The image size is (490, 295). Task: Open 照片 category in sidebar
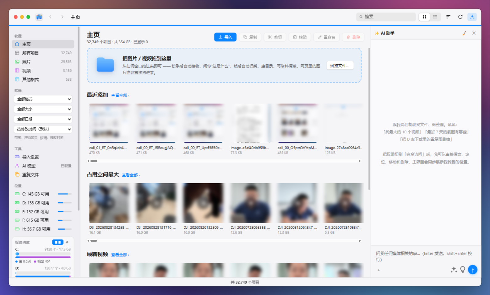tap(43, 62)
